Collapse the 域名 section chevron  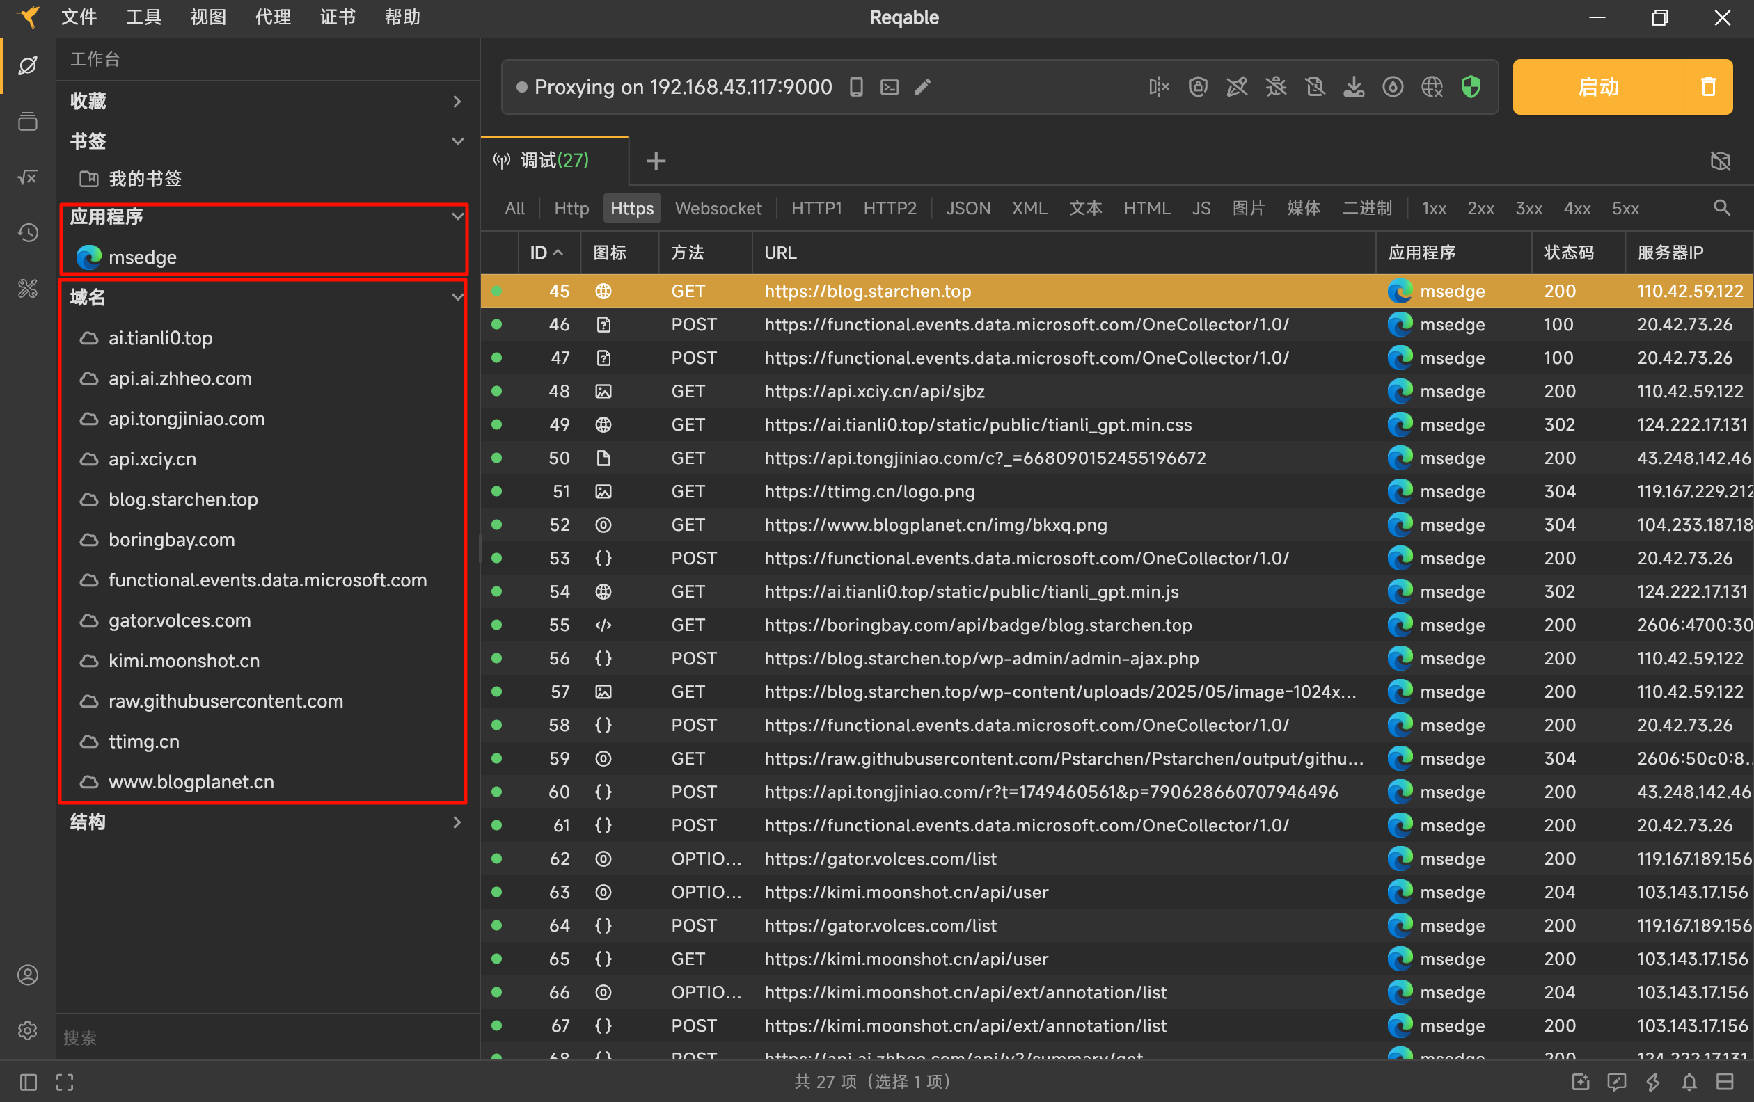coord(457,297)
